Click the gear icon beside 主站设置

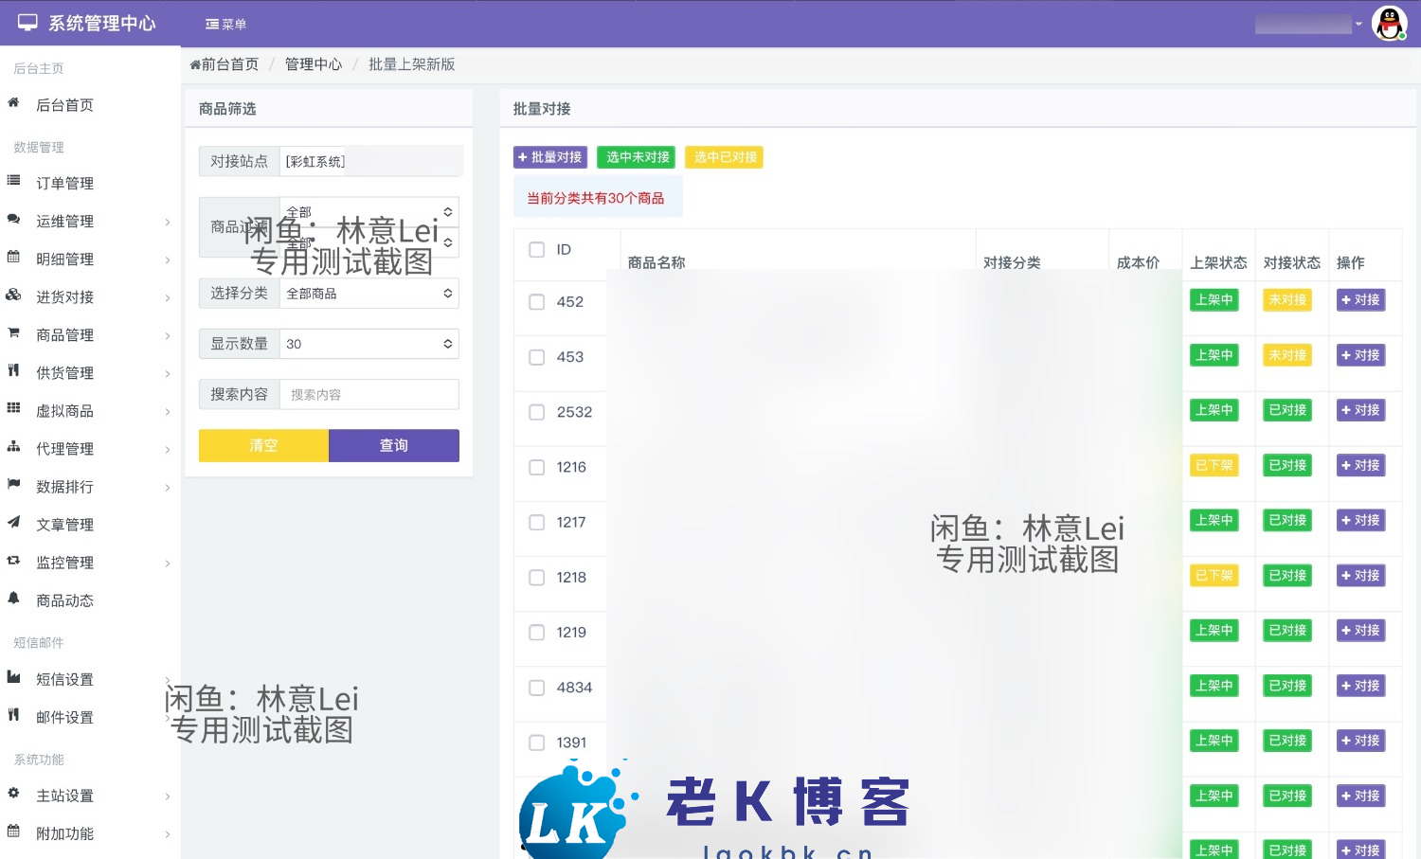pos(13,794)
